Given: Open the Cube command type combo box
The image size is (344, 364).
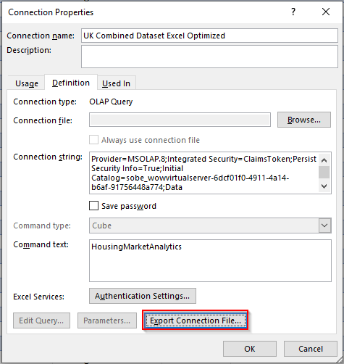Looking at the screenshot, I should click(210, 226).
